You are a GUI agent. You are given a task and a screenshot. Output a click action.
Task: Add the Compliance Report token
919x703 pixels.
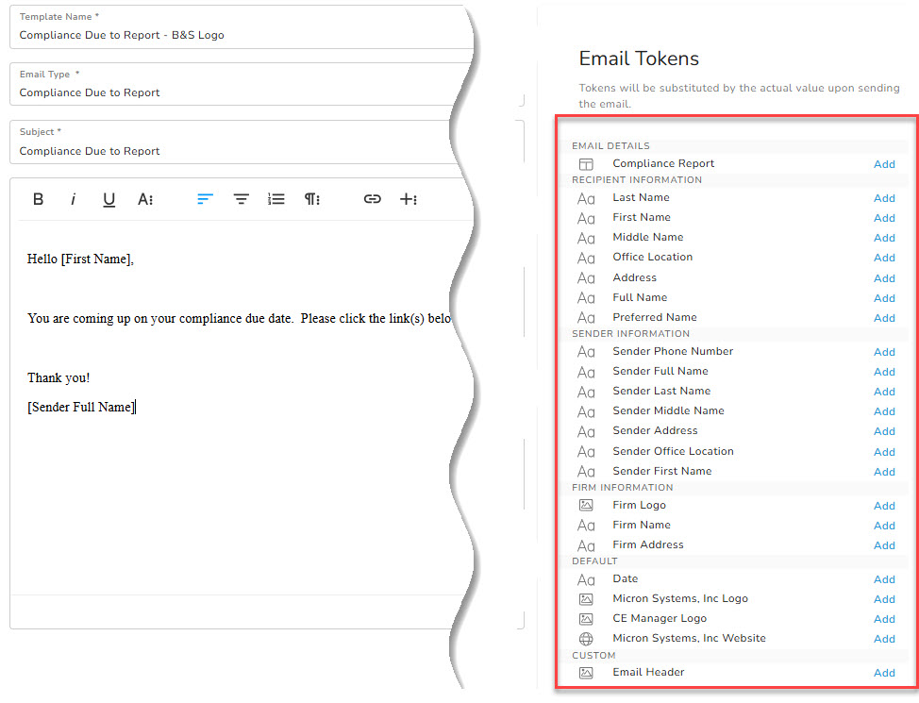[884, 164]
